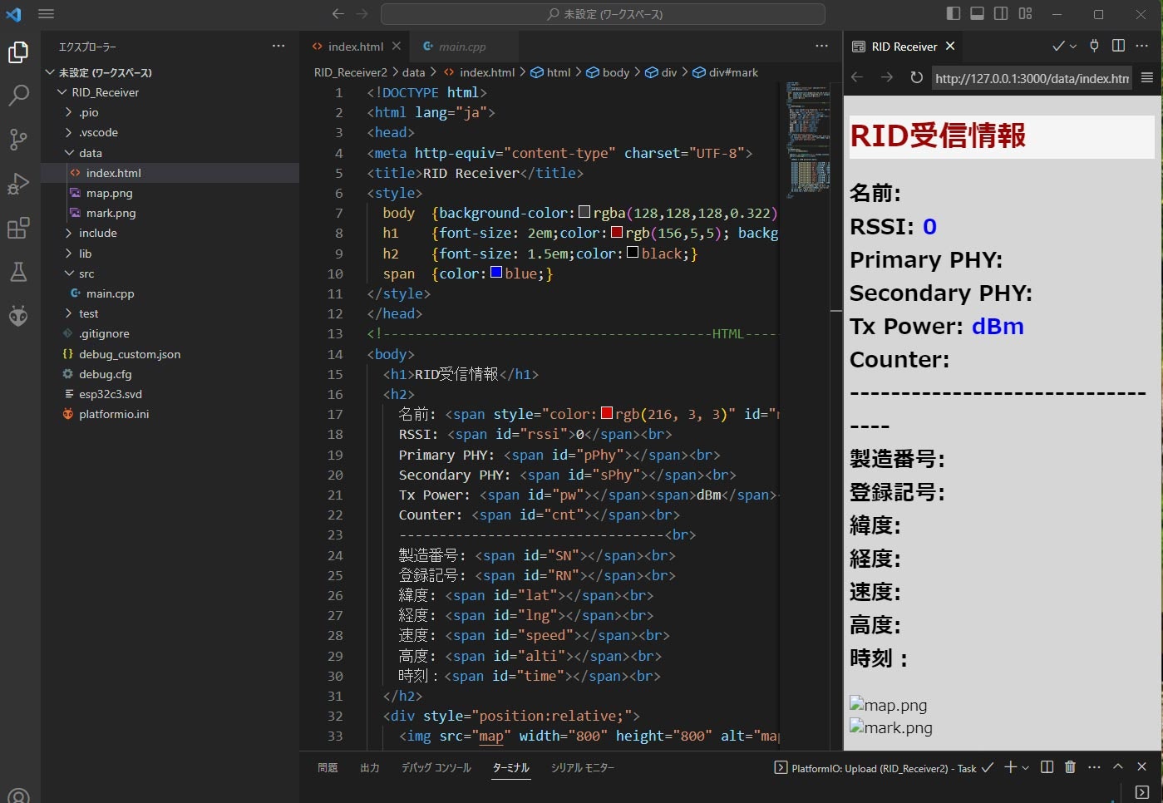1163x803 pixels.
Task: Go forward with the title bar arrow
Action: point(362,14)
